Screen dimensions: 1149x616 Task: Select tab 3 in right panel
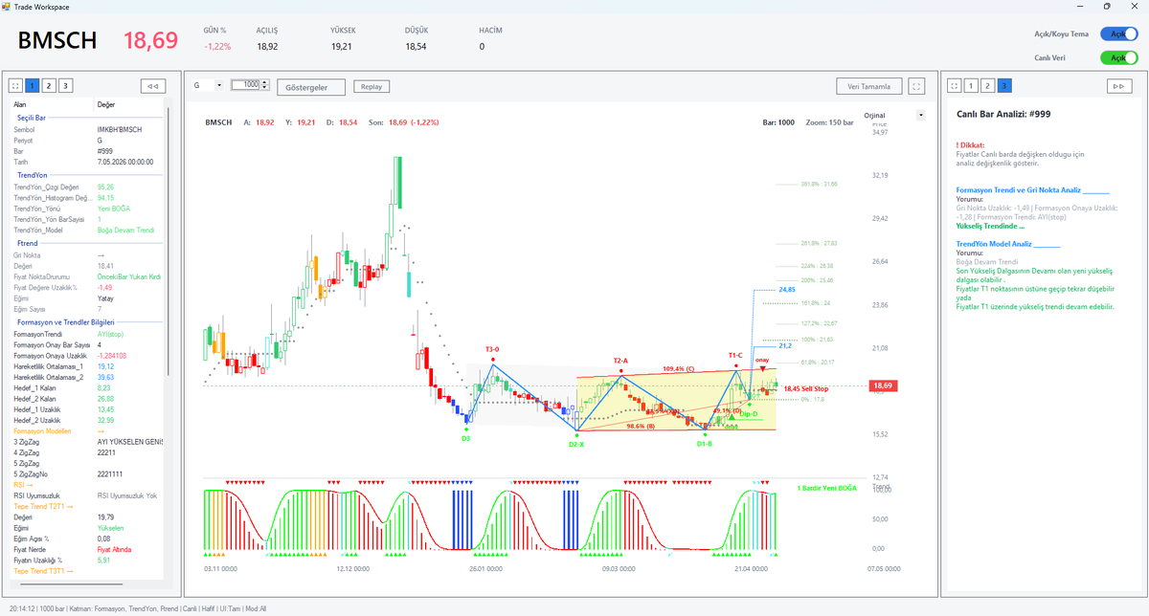pyautogui.click(x=1003, y=85)
